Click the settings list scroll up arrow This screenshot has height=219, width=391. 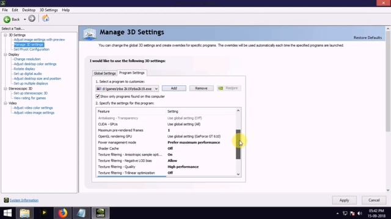click(x=238, y=111)
